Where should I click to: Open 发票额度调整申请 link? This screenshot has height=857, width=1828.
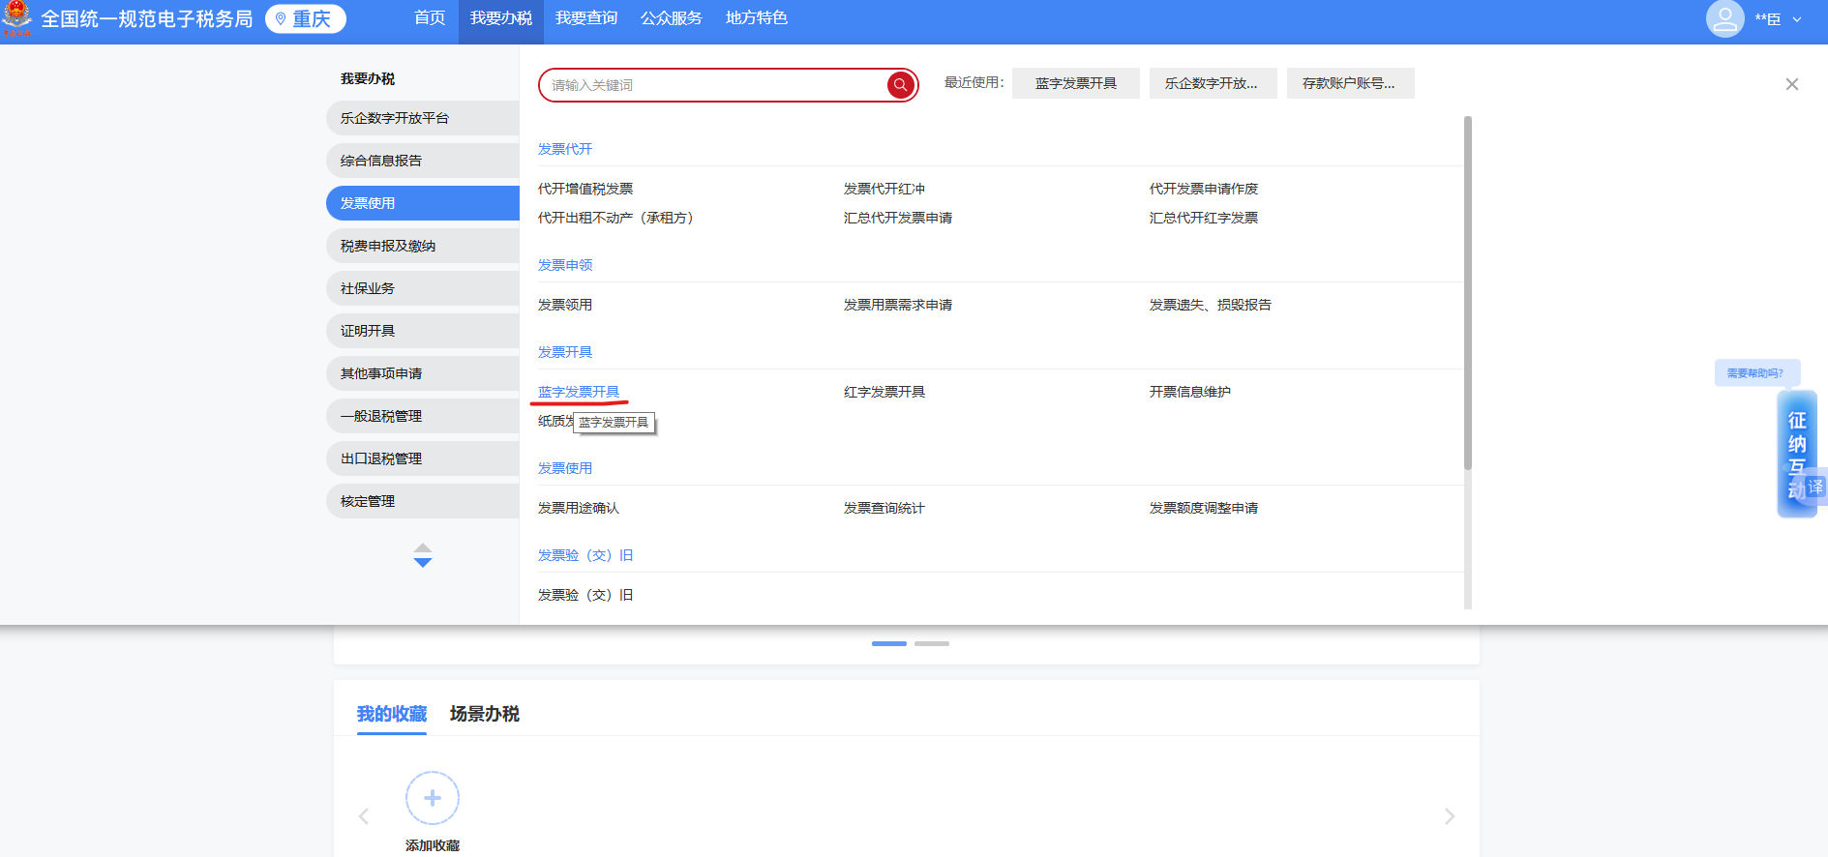pyautogui.click(x=1204, y=508)
